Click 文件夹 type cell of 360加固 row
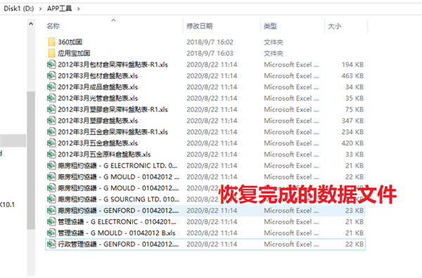 click(x=274, y=42)
